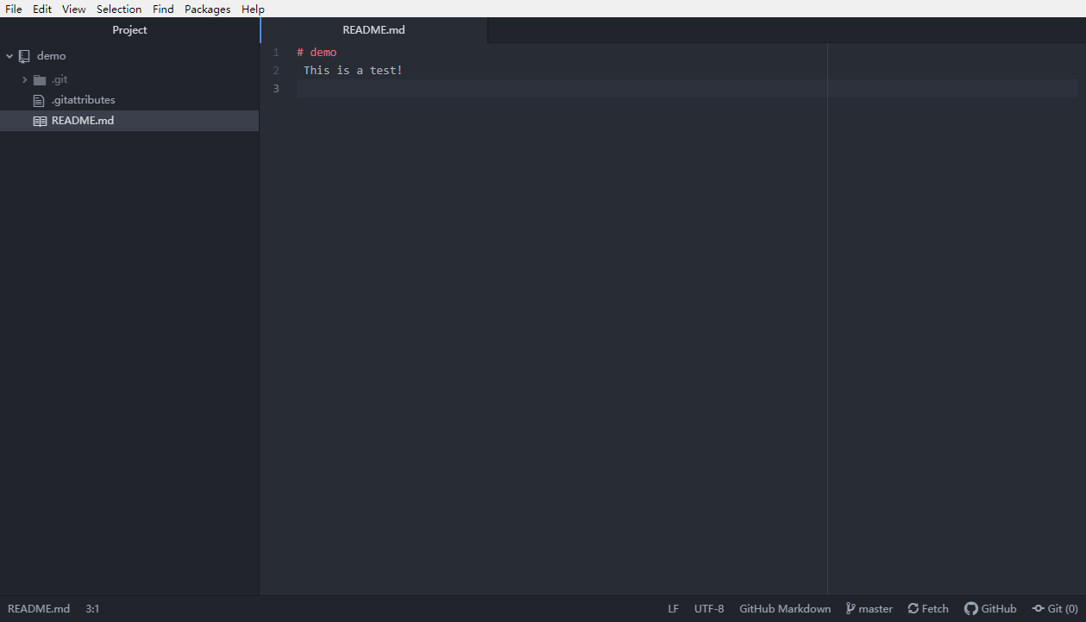This screenshot has height=622, width=1086.
Task: Change GitHub Markdown grammar selector
Action: click(x=785, y=609)
